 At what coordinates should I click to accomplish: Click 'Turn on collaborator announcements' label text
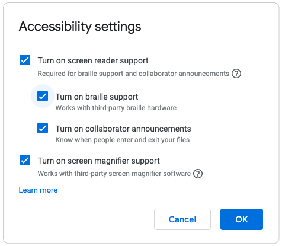[123, 129]
